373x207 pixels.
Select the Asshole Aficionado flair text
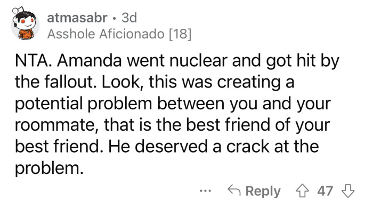point(106,34)
